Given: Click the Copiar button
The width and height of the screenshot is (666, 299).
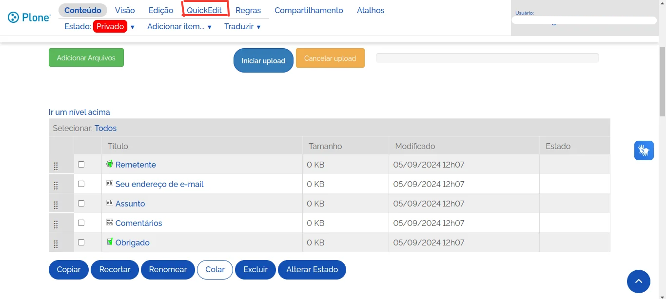Looking at the screenshot, I should pos(69,269).
